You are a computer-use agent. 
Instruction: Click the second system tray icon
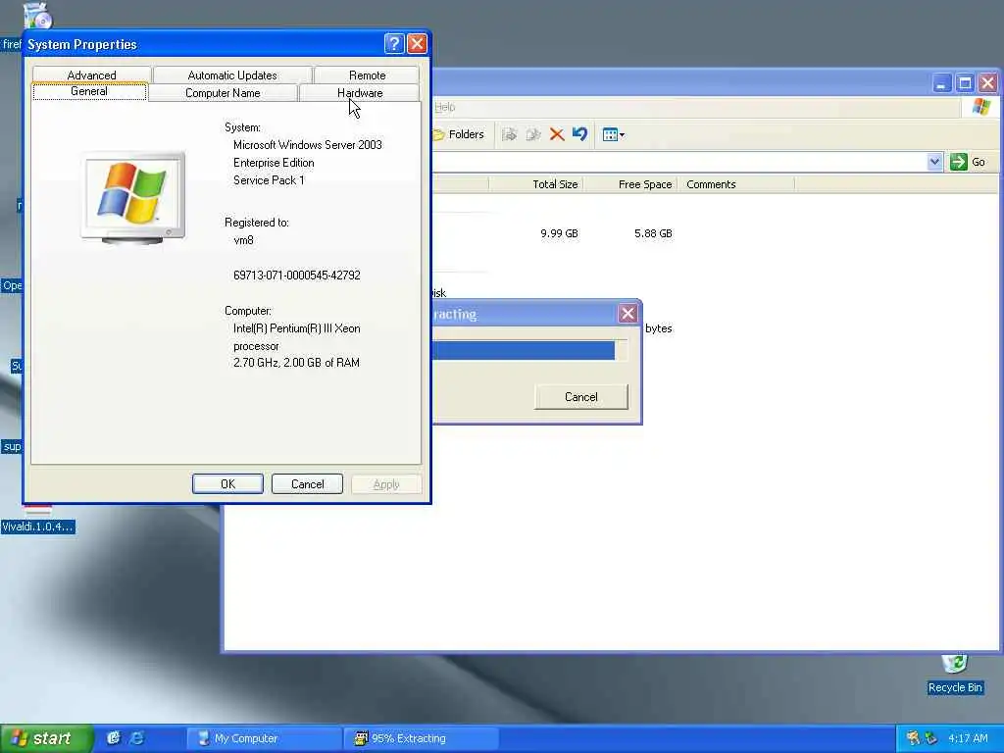pos(930,738)
